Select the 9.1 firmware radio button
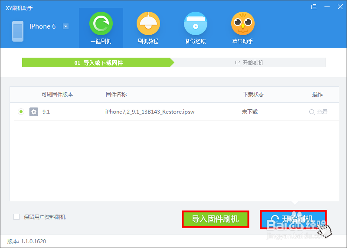 coord(21,112)
